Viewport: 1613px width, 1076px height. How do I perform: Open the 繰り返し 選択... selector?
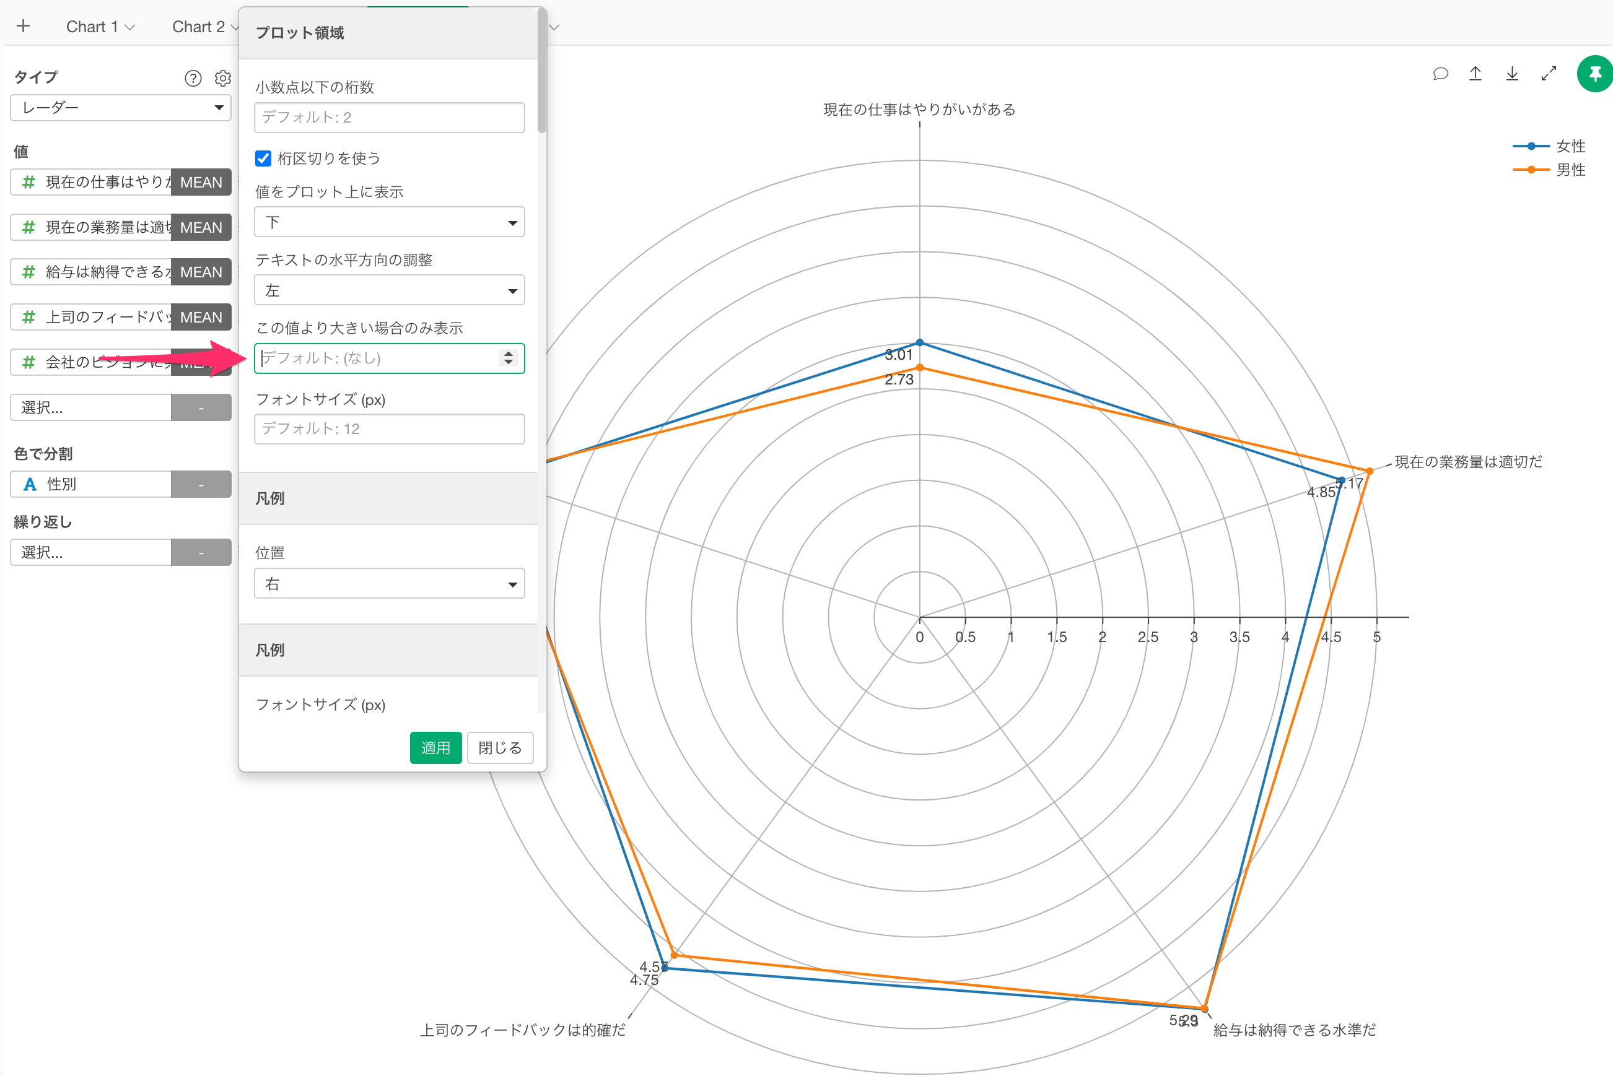pos(90,552)
